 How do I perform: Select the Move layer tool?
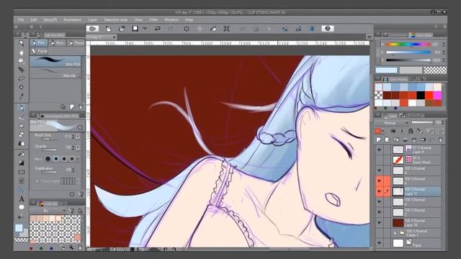[x=21, y=70]
